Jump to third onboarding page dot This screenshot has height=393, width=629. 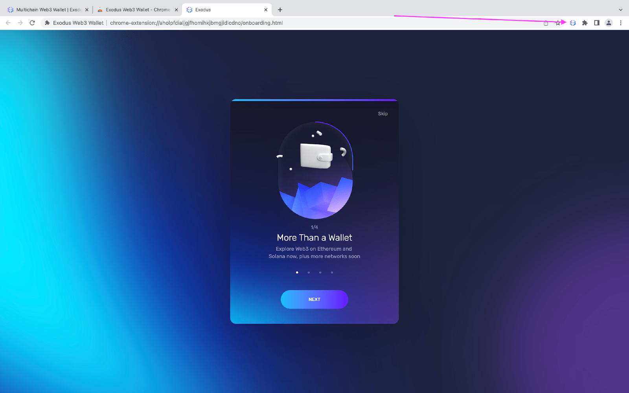coord(320,272)
